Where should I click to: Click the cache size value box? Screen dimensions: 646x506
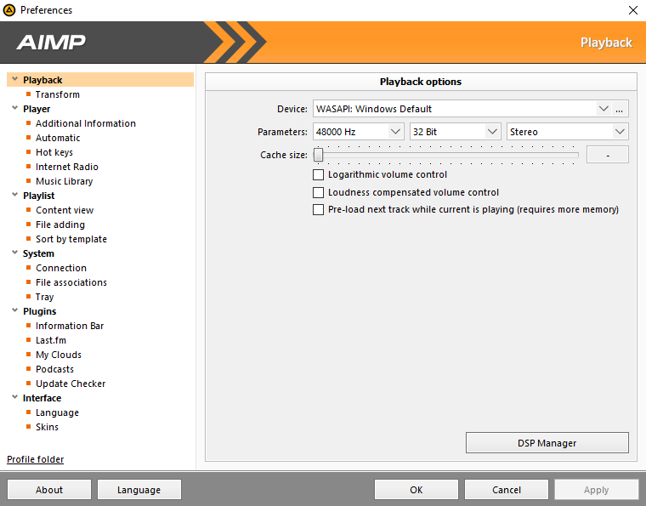pos(608,155)
